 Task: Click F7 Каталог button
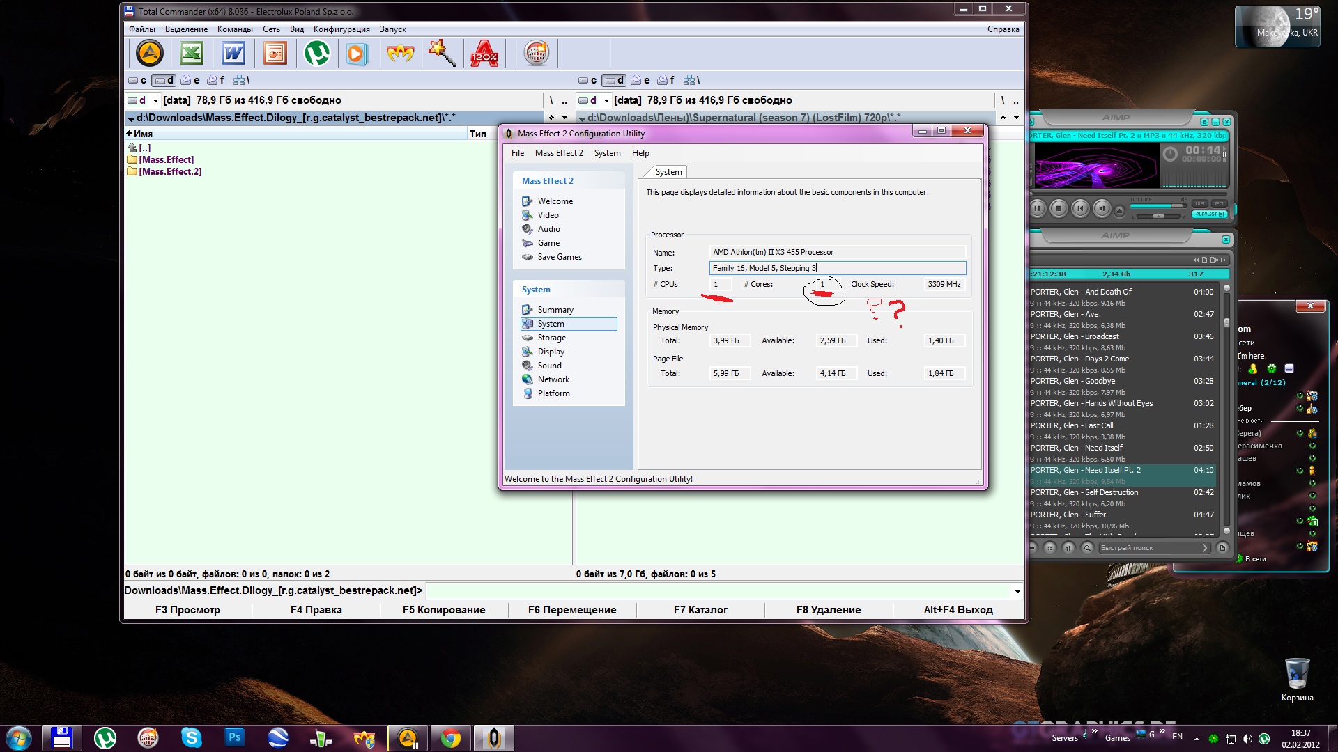(x=700, y=610)
